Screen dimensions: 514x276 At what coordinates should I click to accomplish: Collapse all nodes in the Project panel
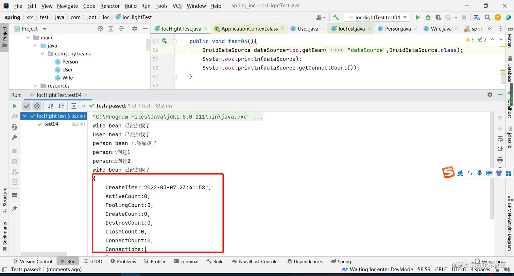pos(121,29)
